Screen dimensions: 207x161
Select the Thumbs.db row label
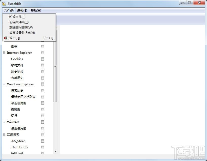[x=19, y=147]
